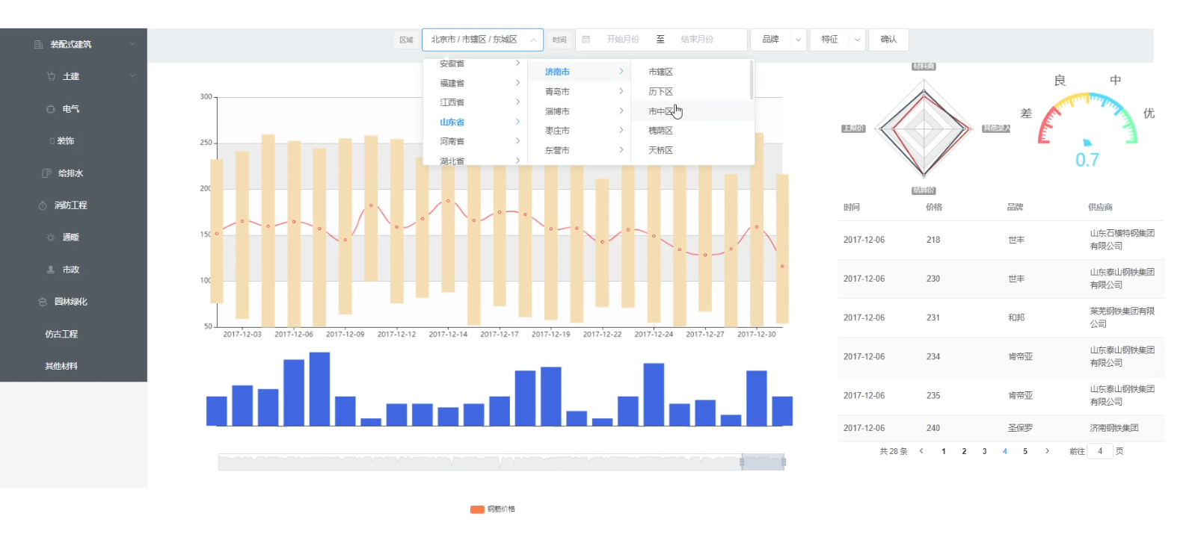The height and width of the screenshot is (540, 1186).
Task: Click the 0.7 gauge value
Action: click(1087, 160)
